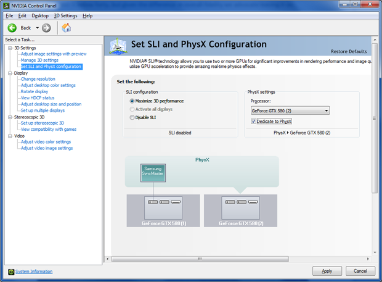Open Rotate display task
The width and height of the screenshot is (382, 282).
click(35, 92)
